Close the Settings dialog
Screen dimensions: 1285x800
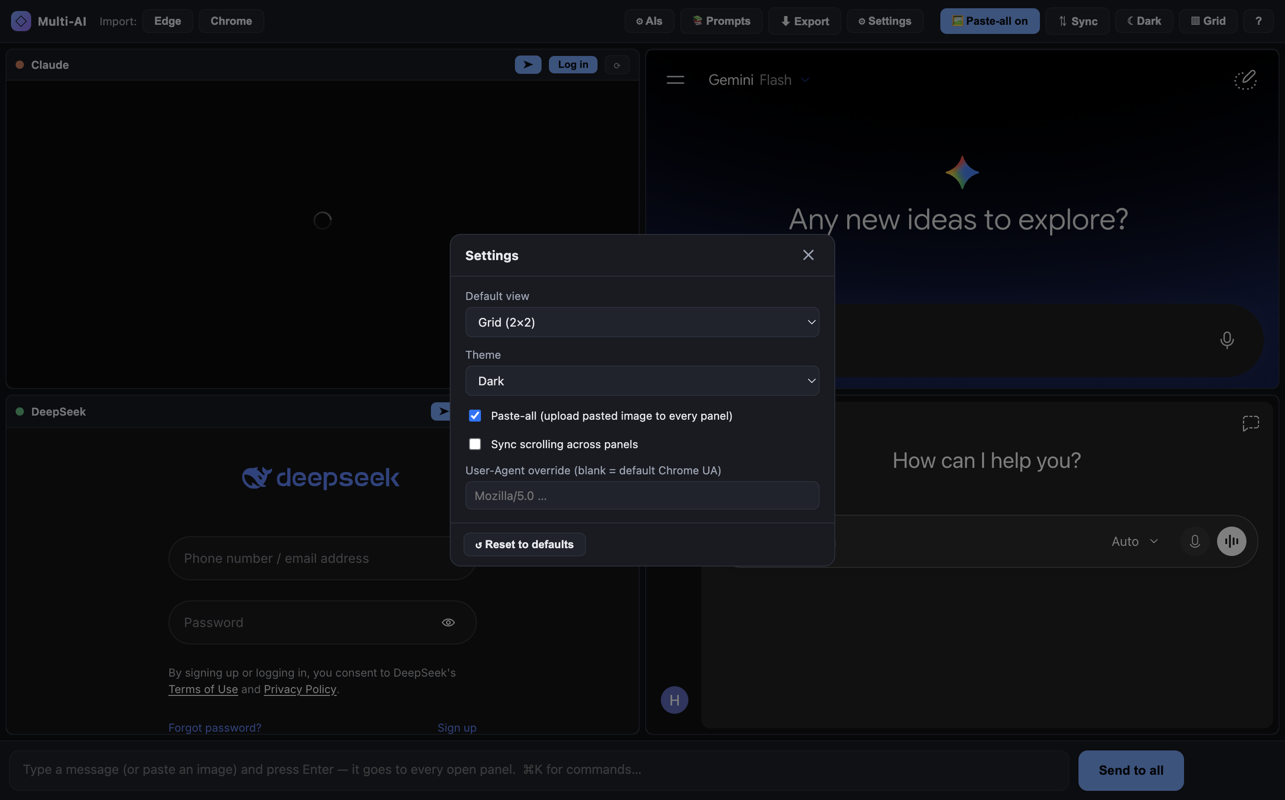point(808,255)
